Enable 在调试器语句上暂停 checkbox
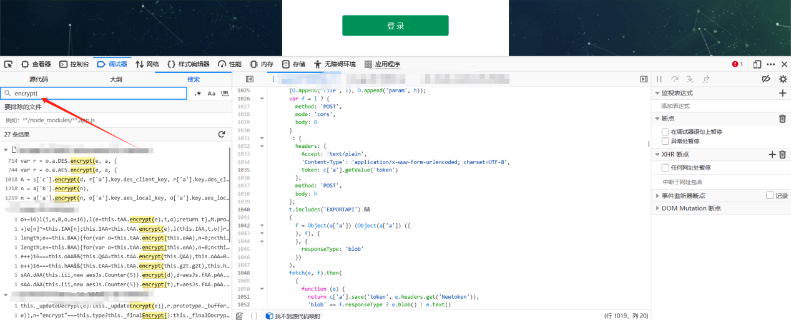The image size is (791, 320). coord(666,132)
